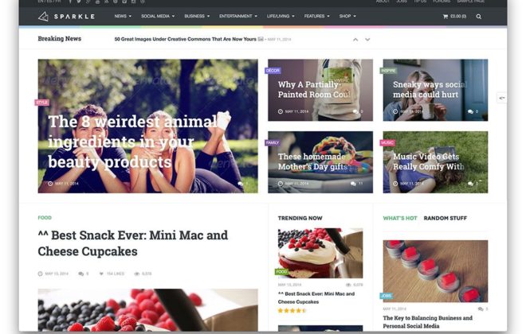Expand the Social Media dropdown menu

[158, 16]
